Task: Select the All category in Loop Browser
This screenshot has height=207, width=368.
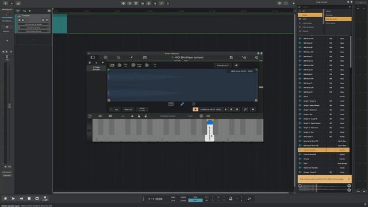Action: coord(310,11)
